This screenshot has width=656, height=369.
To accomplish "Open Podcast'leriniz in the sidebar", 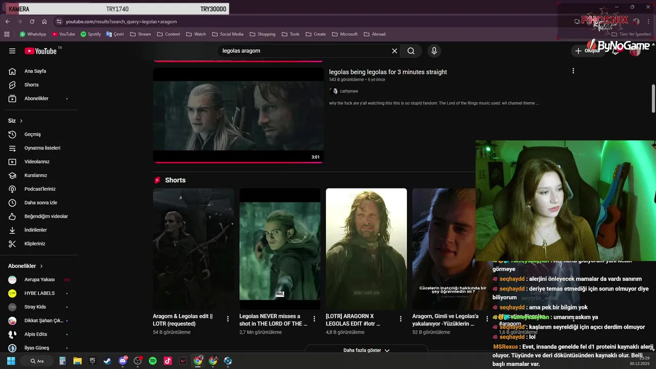I will 41,189.
